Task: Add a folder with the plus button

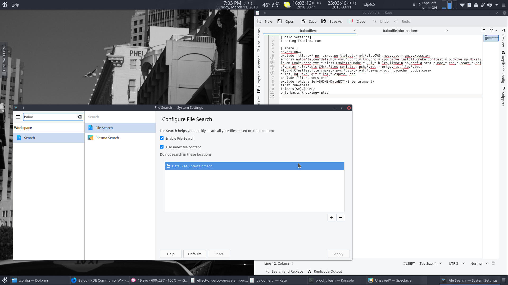Action: [x=332, y=218]
